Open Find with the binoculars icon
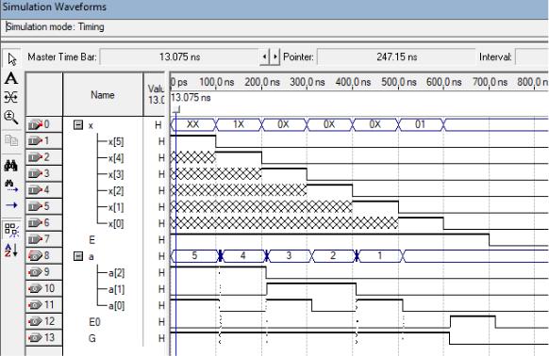The height and width of the screenshot is (356, 549). pos(11,166)
